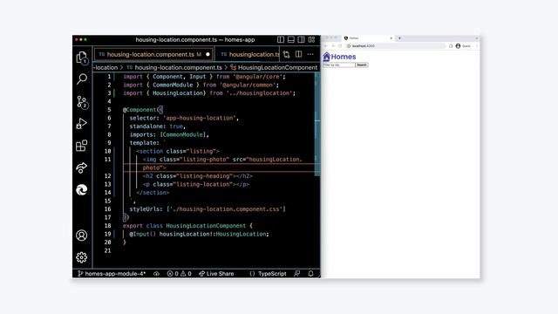Click the HousingLocationComponent breadcrumb
Viewport: 558px width, 314px height.
pos(274,67)
